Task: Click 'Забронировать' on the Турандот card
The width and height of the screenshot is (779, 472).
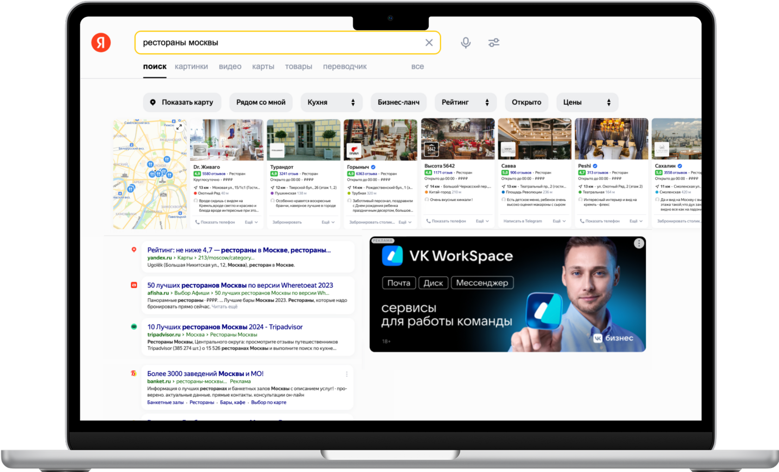Action: pyautogui.click(x=287, y=222)
